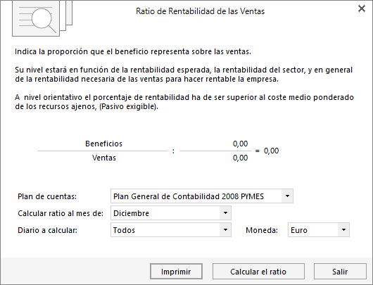Open the Diario a calcular dropdown arrow
The height and width of the screenshot is (285, 373).
[x=225, y=230]
